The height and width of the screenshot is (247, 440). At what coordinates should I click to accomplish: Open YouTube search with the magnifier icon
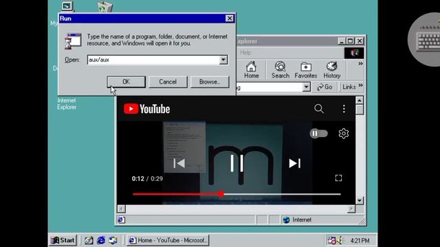coord(319,108)
